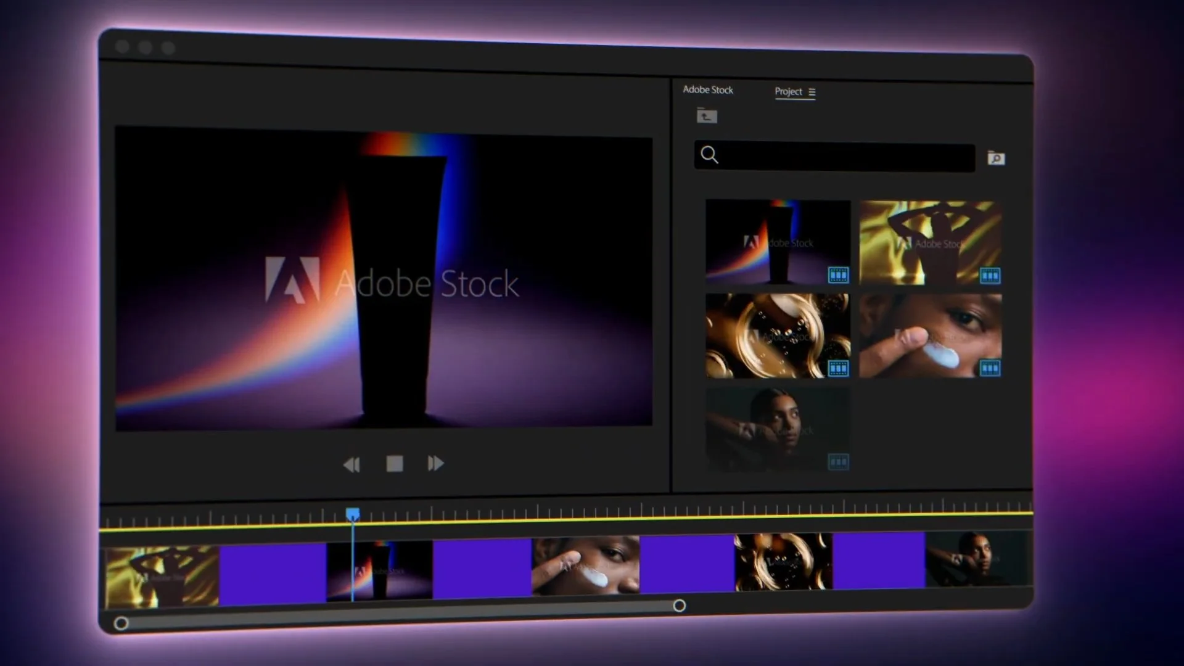The width and height of the screenshot is (1184, 666).
Task: Click video badge on black tube thumbnail
Action: click(838, 275)
